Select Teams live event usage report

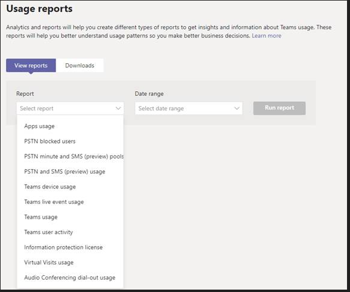click(x=70, y=202)
